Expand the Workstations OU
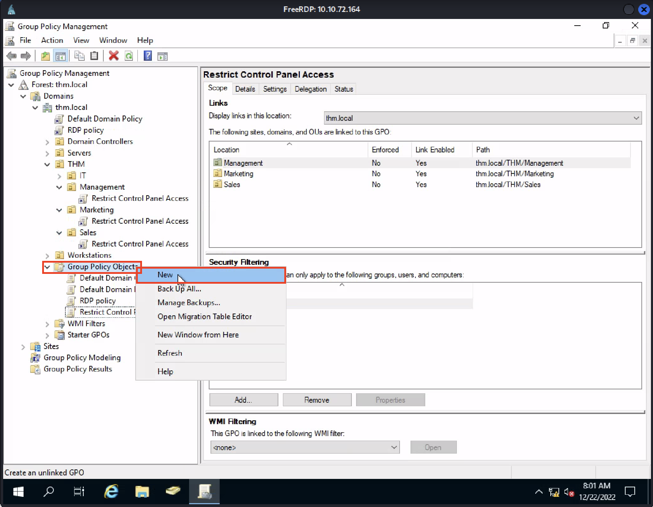 click(47, 256)
